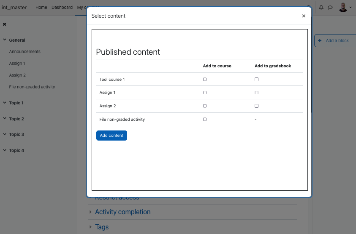Open the user menu dropdown arrow
Image resolution: width=356 pixels, height=234 pixels.
[351, 8]
